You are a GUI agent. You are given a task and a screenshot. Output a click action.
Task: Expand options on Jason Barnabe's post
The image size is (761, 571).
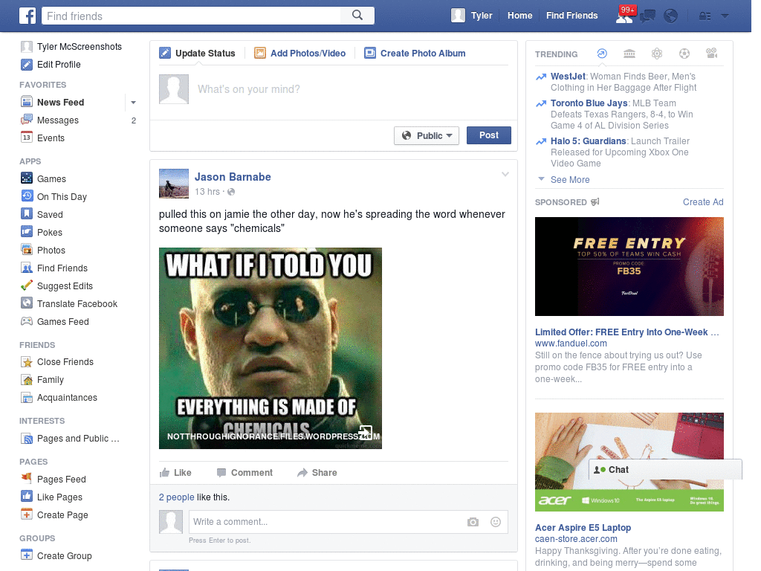(505, 173)
